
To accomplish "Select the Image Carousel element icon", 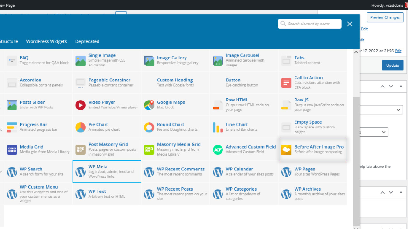I will click(218, 60).
